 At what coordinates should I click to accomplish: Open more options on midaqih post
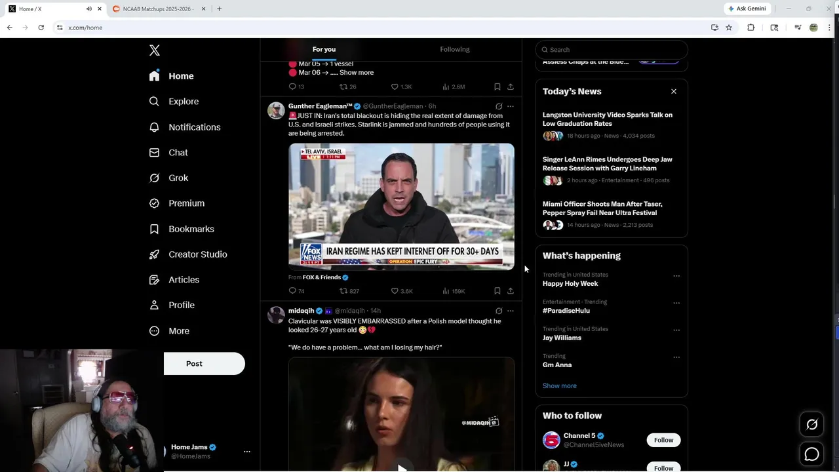click(511, 311)
